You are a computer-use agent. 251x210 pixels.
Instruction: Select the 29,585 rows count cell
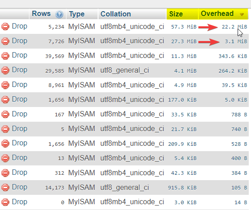pos(54,71)
